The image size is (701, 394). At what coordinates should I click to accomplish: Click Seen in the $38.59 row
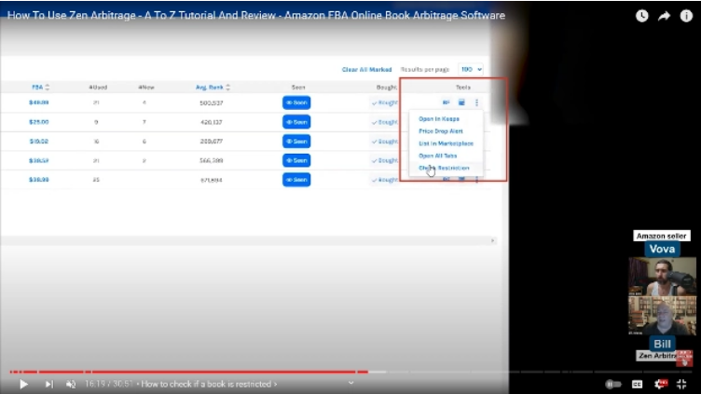(x=296, y=160)
